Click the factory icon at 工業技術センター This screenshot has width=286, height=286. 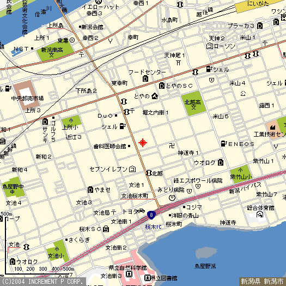[272, 127]
